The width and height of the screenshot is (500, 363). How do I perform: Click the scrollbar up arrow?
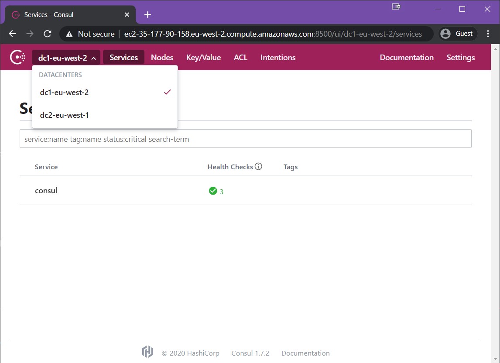pyautogui.click(x=495, y=49)
